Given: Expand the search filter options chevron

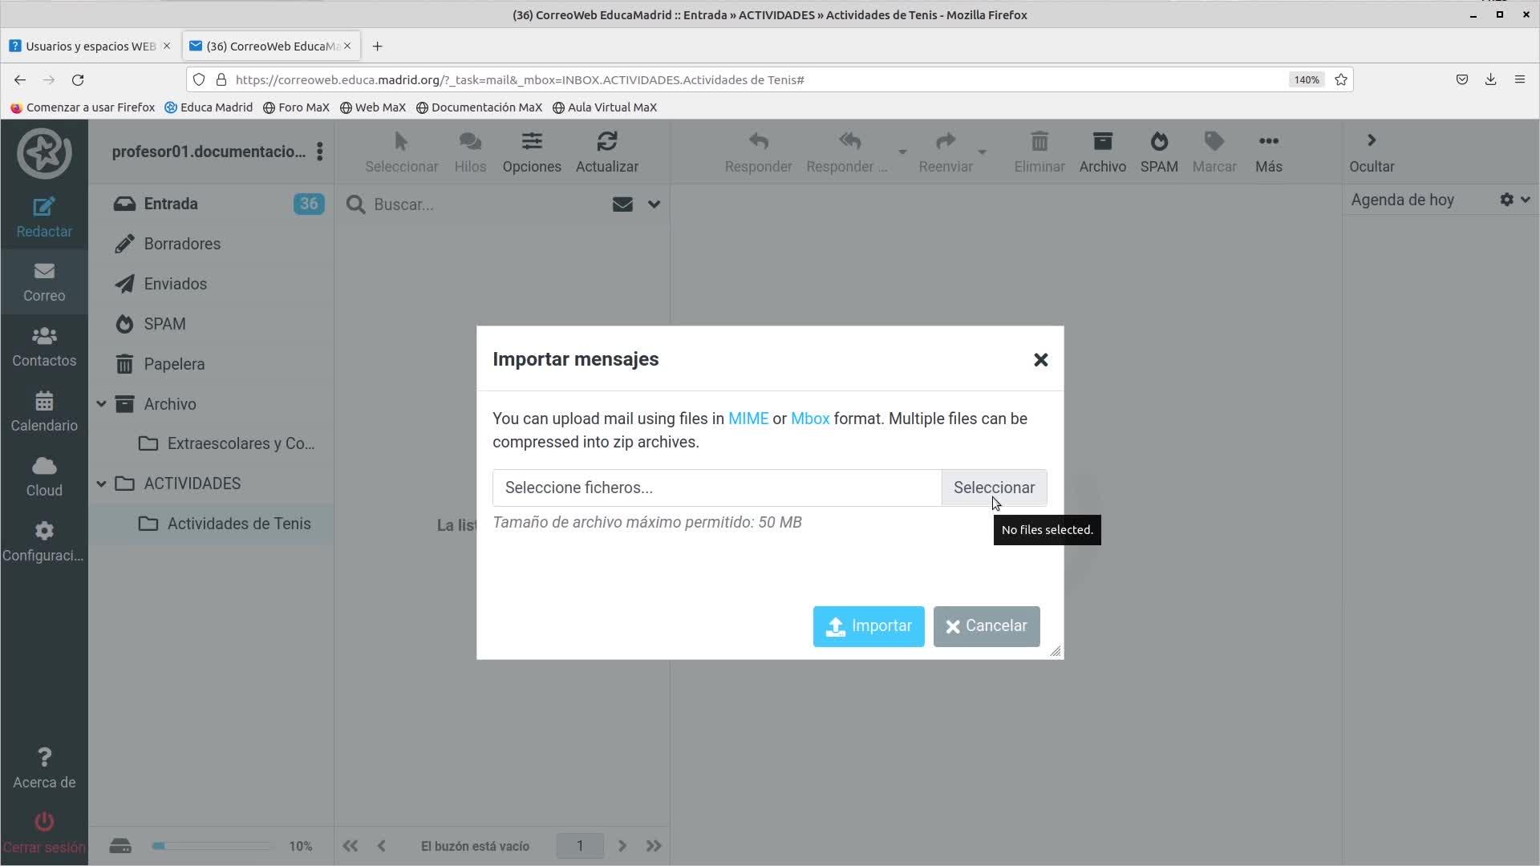Looking at the screenshot, I should tap(654, 204).
